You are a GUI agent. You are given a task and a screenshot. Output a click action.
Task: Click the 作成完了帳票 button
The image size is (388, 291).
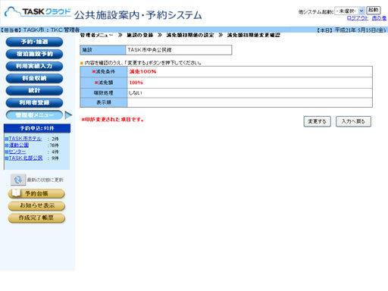[x=36, y=217]
